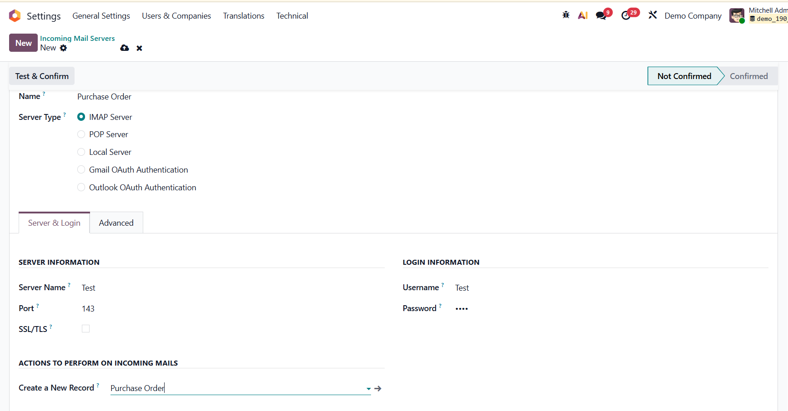Click the Odoo Settings app logo

15,16
